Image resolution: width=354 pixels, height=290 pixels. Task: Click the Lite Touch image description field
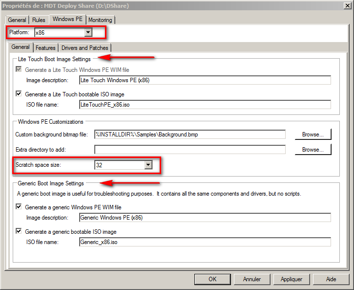point(205,80)
